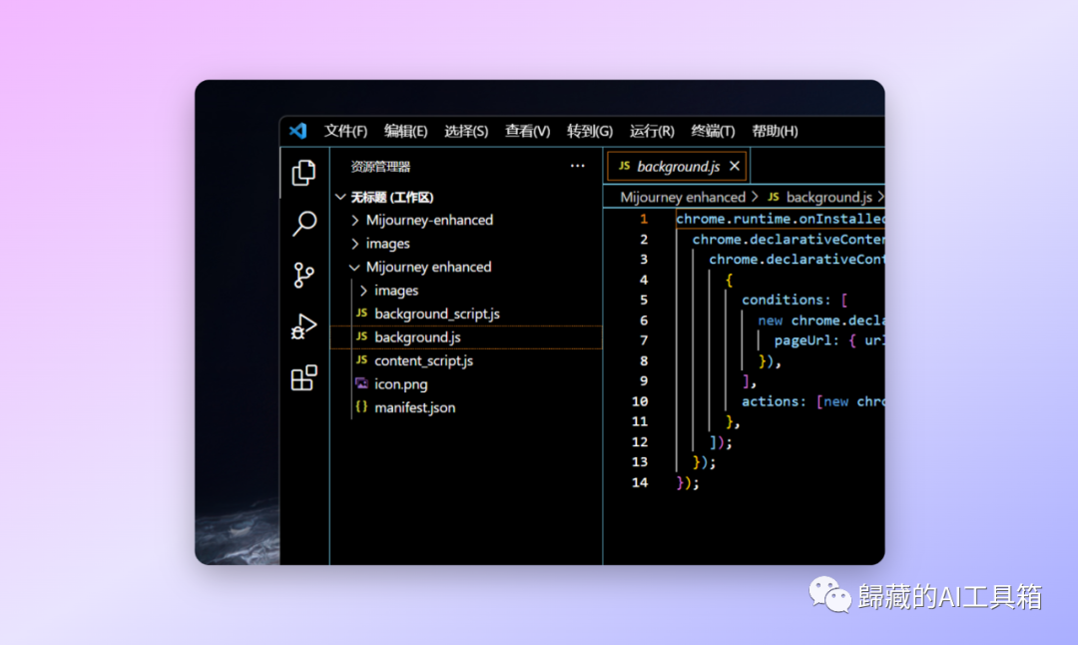Viewport: 1078px width, 645px height.
Task: Expand the images subfolder under Mijourney enhanced
Action: (x=466, y=291)
